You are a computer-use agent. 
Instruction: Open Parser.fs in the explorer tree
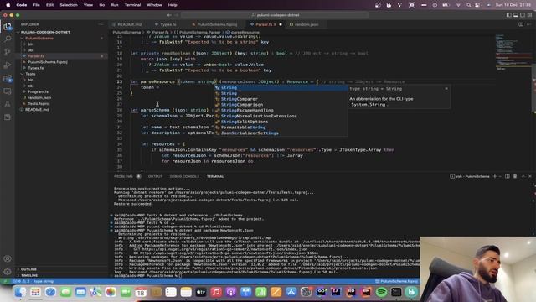click(36, 56)
